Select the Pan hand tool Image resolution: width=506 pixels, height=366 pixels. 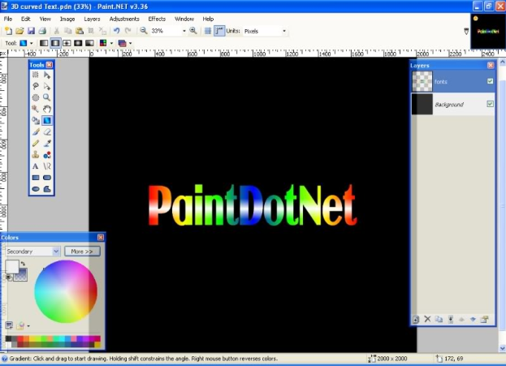[x=47, y=109]
